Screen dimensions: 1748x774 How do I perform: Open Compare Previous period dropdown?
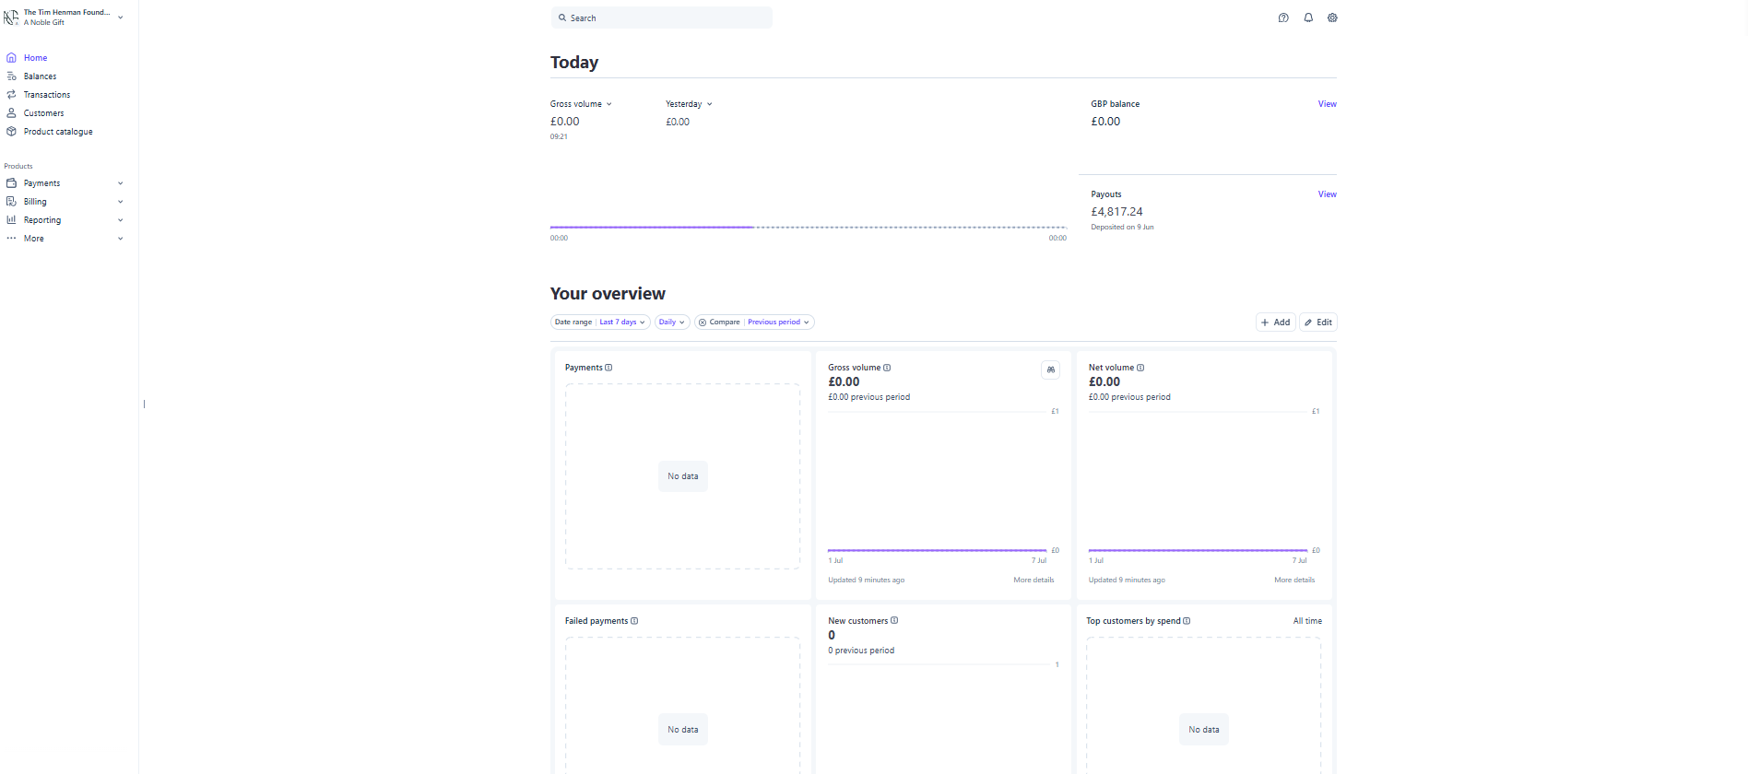[754, 322]
